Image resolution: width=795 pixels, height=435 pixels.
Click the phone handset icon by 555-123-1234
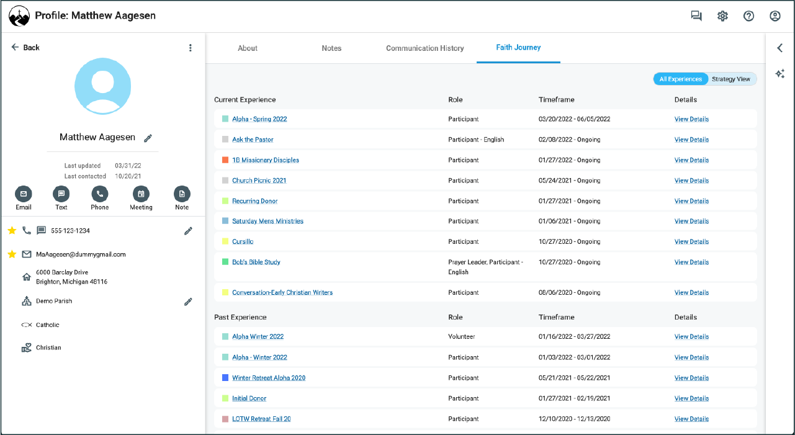pyautogui.click(x=27, y=230)
